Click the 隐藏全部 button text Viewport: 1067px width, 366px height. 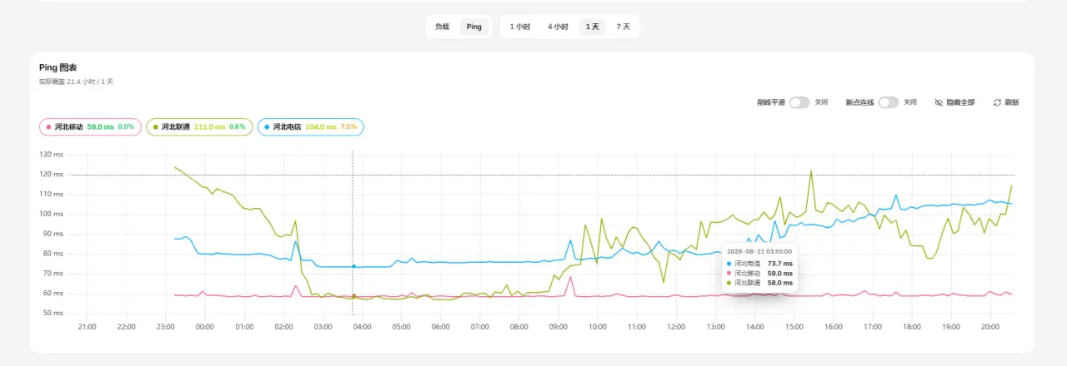[x=960, y=102]
